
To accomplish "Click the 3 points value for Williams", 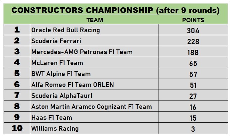I will point(193,129).
